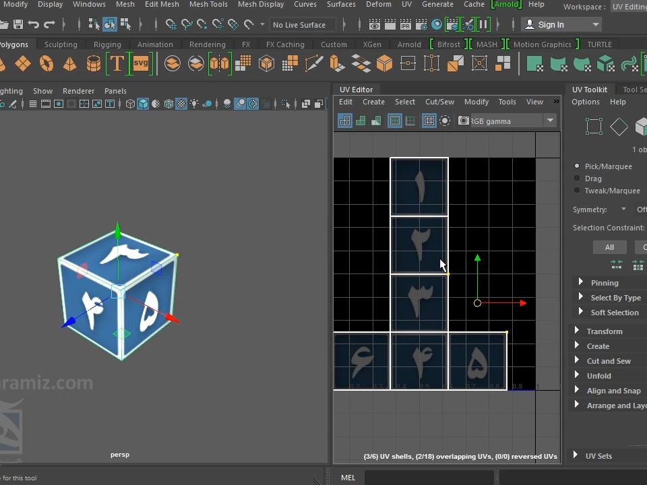
Task: Enable Snap to Grids magnet icon
Action: [171, 24]
